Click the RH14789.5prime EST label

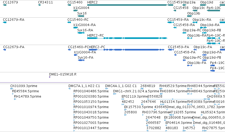pos(27,97)
